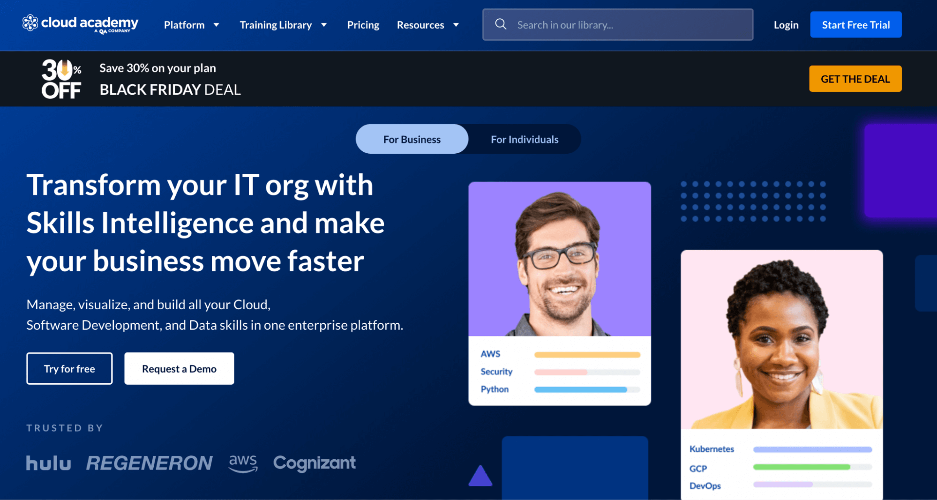Click the BLACK FRIDAY DEAL text
937x500 pixels.
(x=170, y=90)
